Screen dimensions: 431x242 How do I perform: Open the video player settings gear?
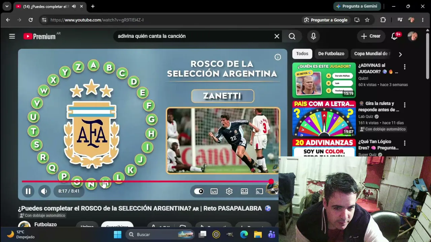pyautogui.click(x=229, y=191)
